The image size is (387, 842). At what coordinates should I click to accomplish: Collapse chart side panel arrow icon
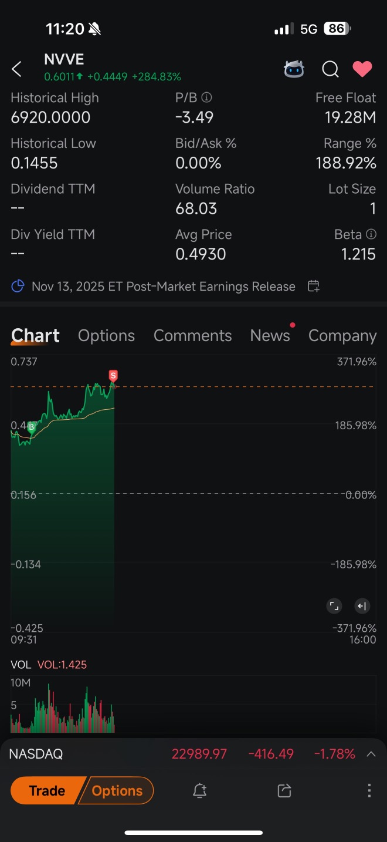click(x=362, y=606)
